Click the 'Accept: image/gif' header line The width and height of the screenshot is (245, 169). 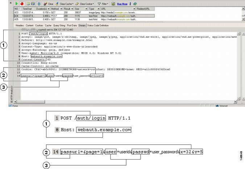(x=129, y=37)
